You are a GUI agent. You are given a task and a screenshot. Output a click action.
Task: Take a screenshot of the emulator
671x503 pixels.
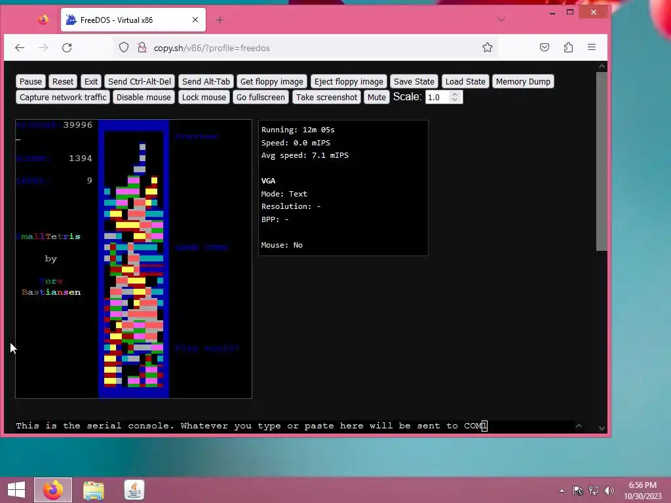(x=326, y=97)
